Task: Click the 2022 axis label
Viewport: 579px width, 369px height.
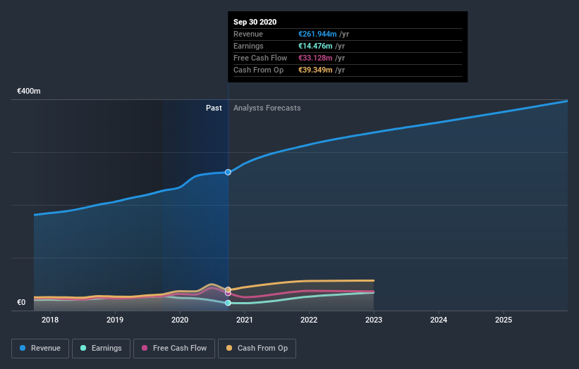Action: 309,320
